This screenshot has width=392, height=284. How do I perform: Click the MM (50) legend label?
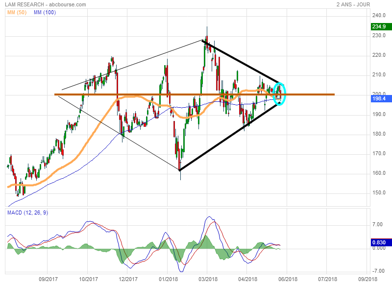tap(17, 13)
